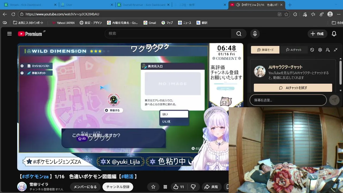Viewport: 343px width, 193px height.
Task: Focus the YouTube 検索 search box
Action: tap(168, 34)
